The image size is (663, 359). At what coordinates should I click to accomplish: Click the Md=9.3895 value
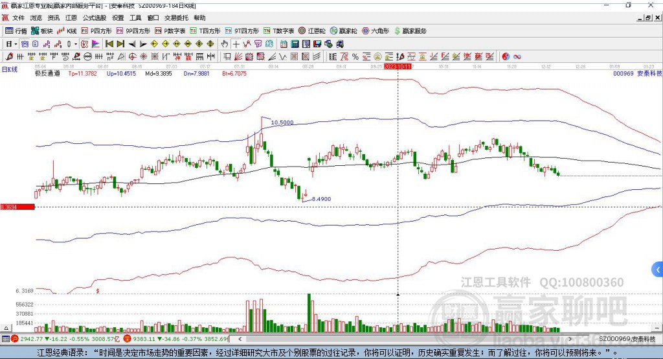tap(159, 73)
